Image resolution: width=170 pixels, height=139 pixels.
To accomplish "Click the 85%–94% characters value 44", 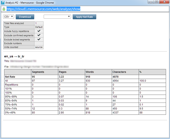I will click(114, 101).
